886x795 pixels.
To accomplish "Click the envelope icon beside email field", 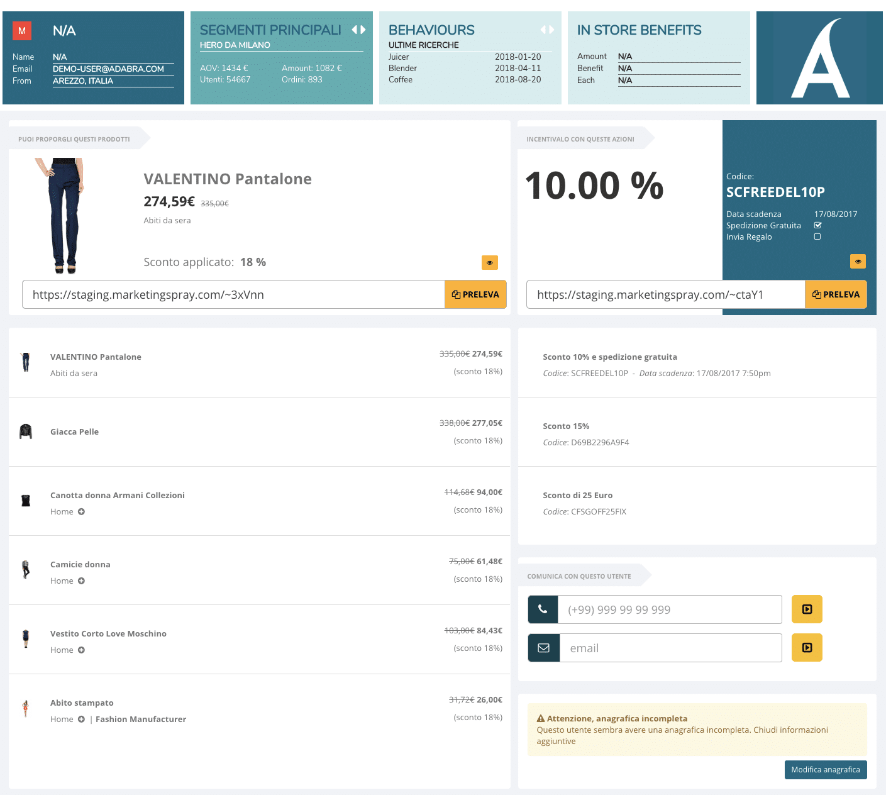I will point(544,648).
